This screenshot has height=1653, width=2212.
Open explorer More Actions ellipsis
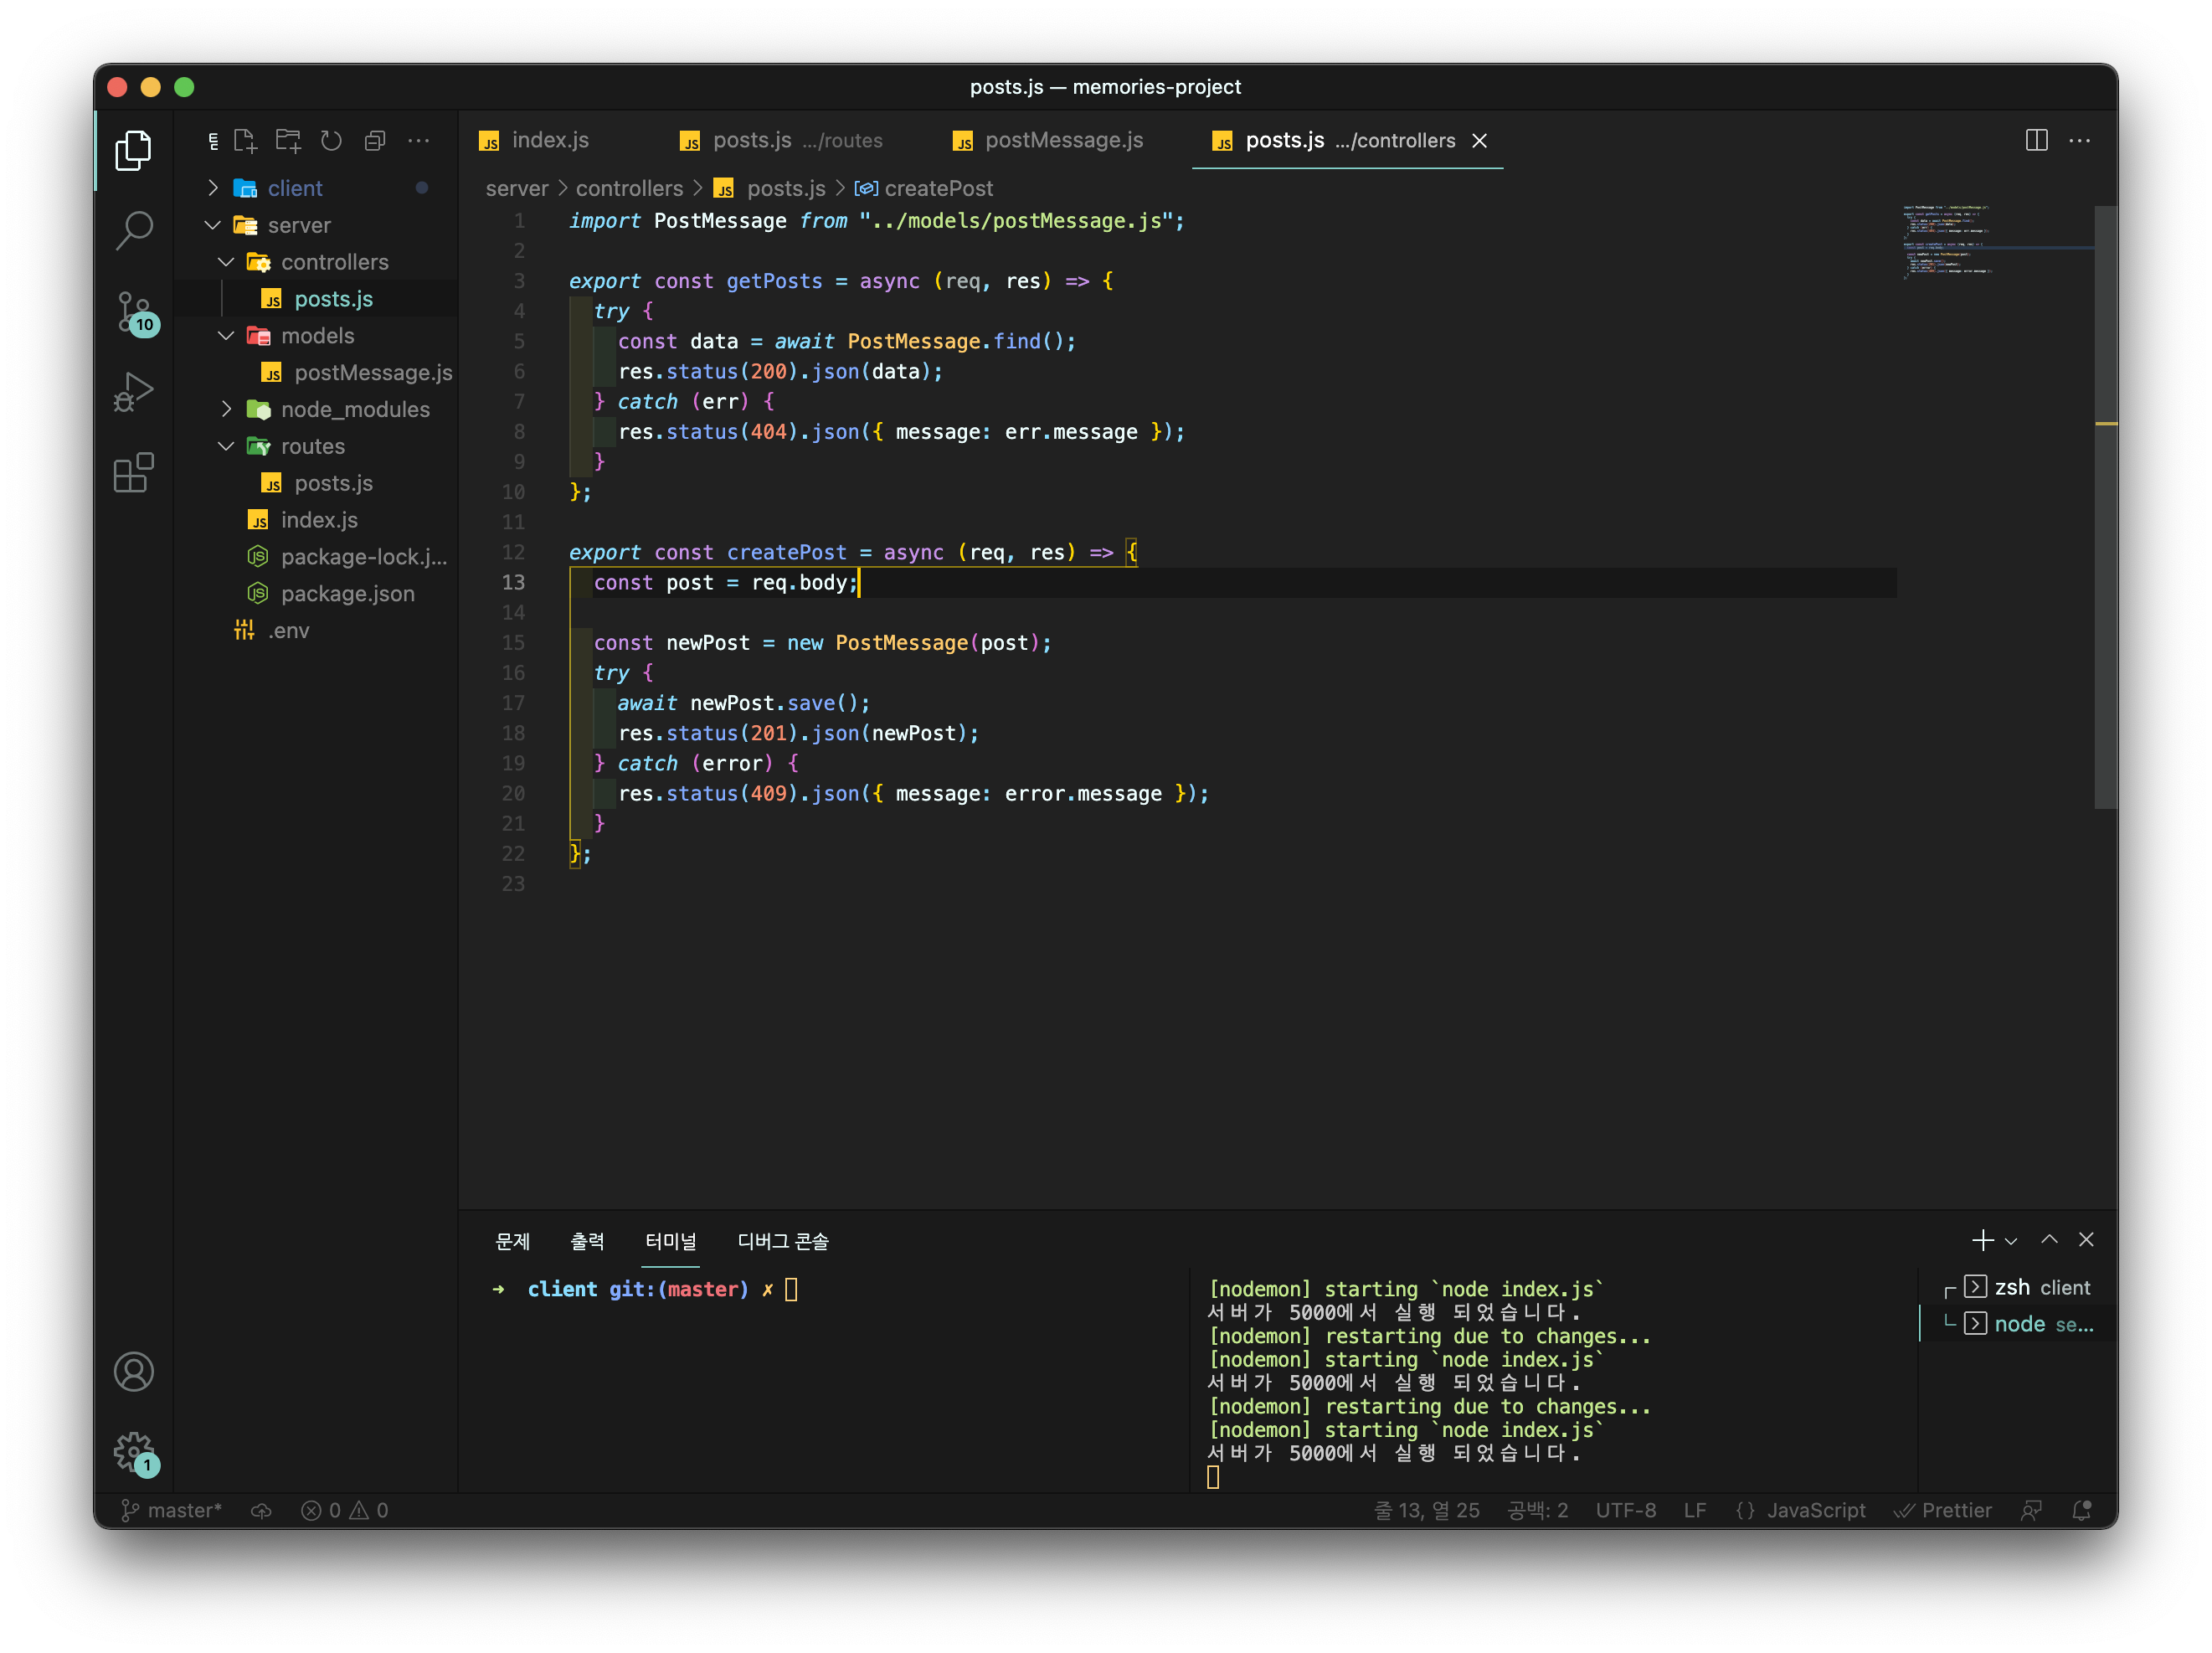click(x=418, y=140)
